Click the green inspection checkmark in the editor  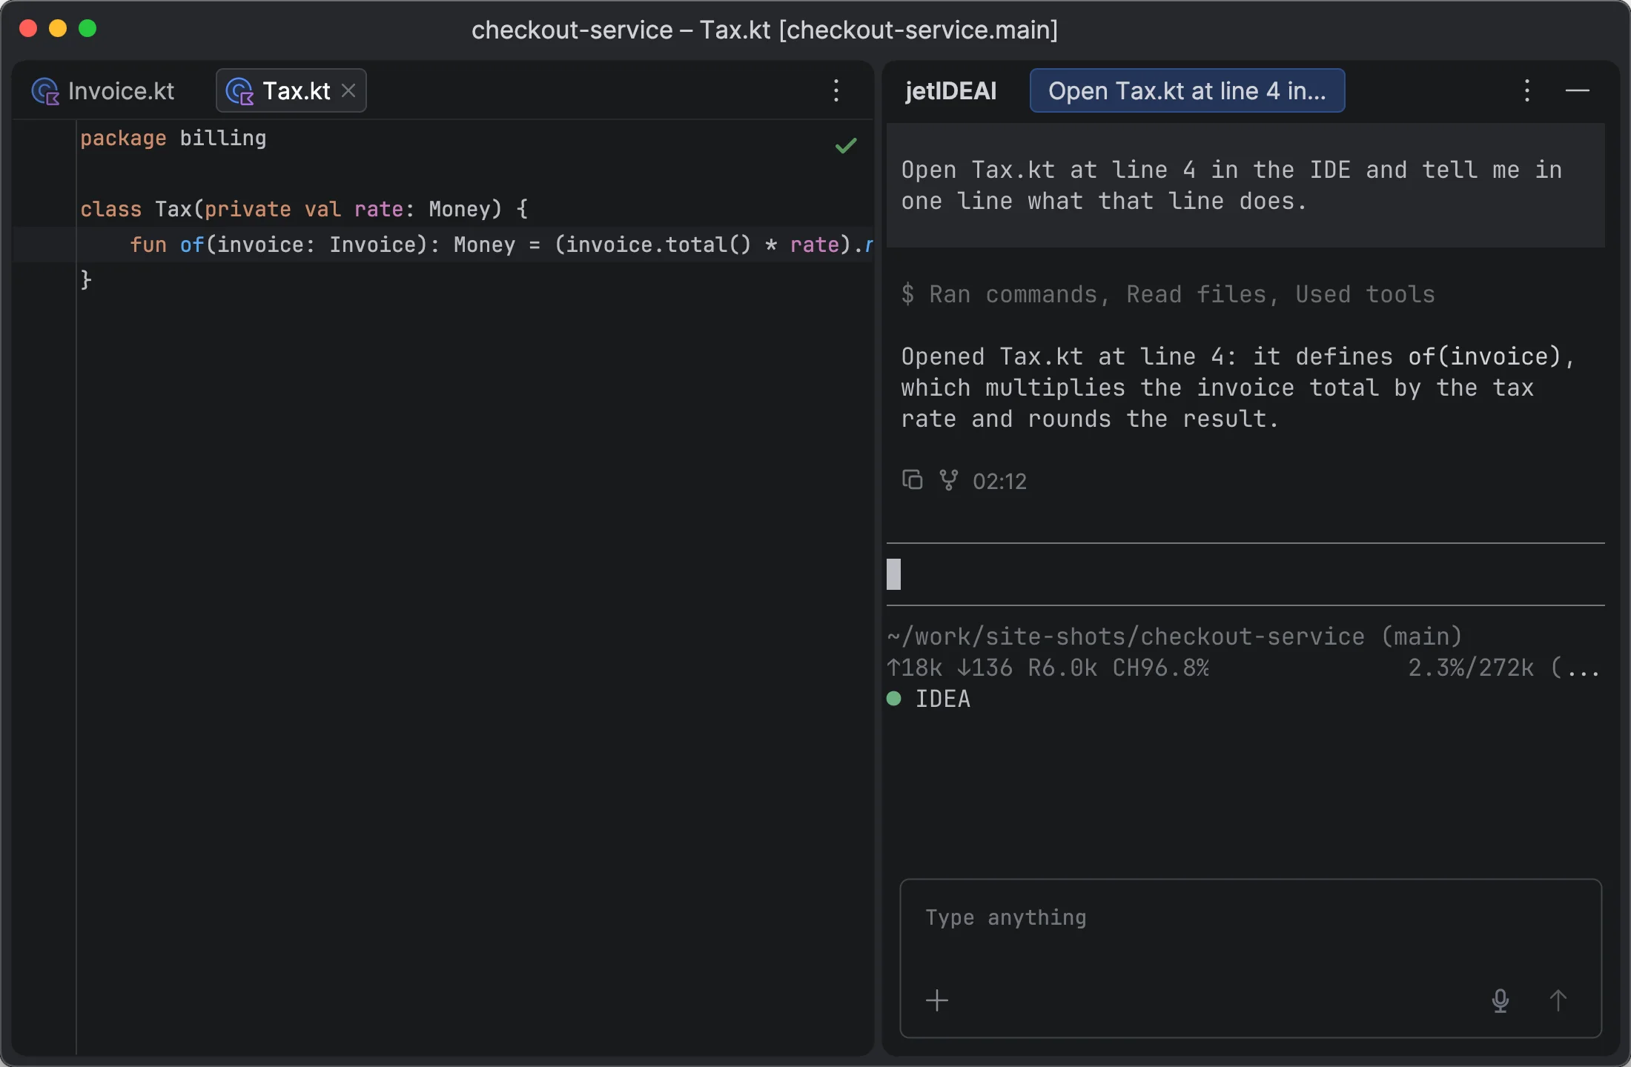coord(846,145)
